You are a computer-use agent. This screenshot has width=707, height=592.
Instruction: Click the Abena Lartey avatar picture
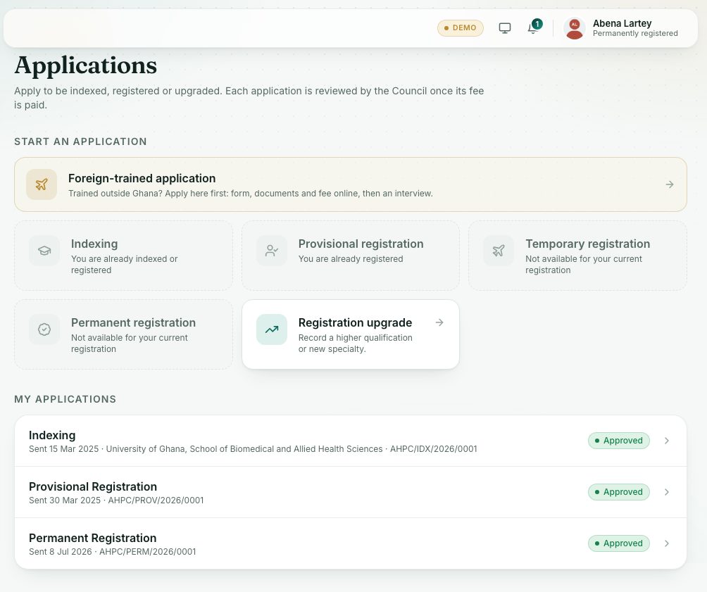[574, 28]
